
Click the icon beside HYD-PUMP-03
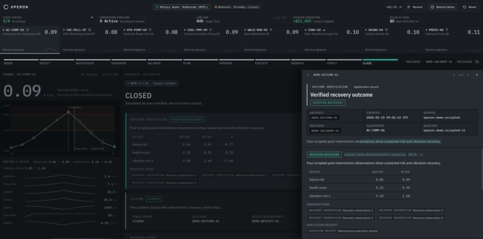(150, 30)
